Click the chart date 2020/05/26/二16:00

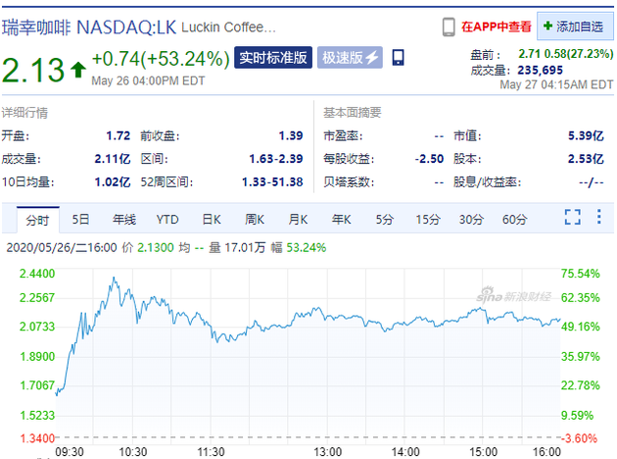tap(62, 248)
